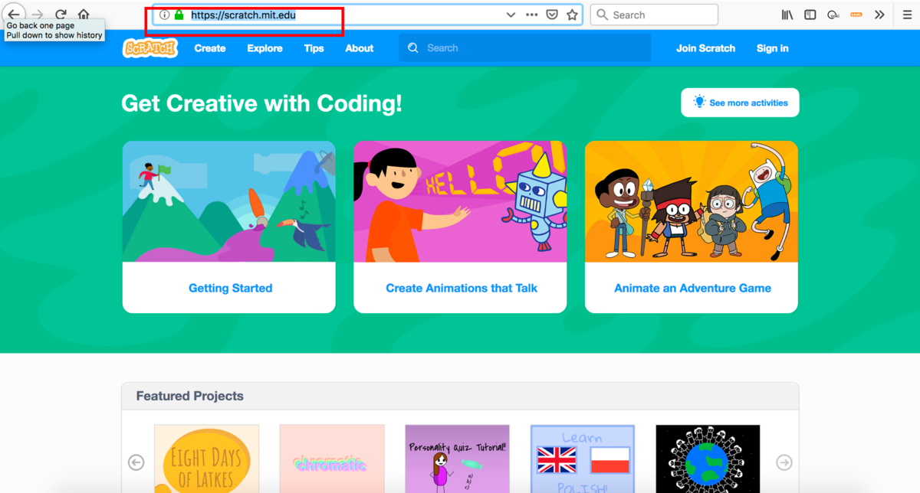920x493 pixels.
Task: Open the toolbar overflow double-chevron menu
Action: pos(879,14)
